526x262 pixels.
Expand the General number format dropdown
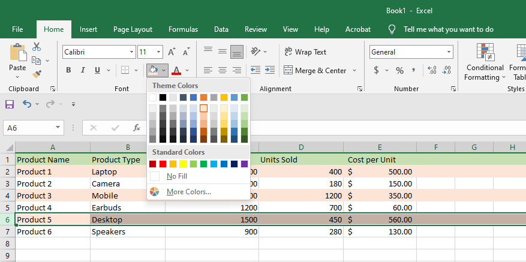[x=449, y=52]
